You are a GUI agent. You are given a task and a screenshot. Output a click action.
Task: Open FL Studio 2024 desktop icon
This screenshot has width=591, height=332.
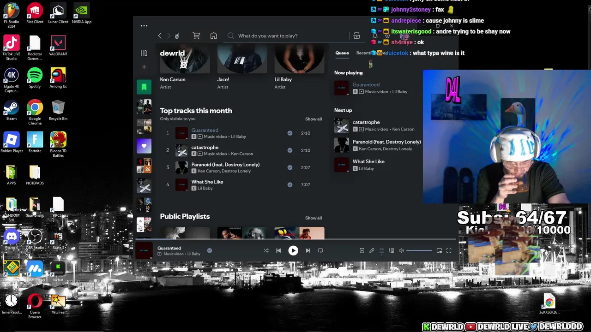[12, 15]
